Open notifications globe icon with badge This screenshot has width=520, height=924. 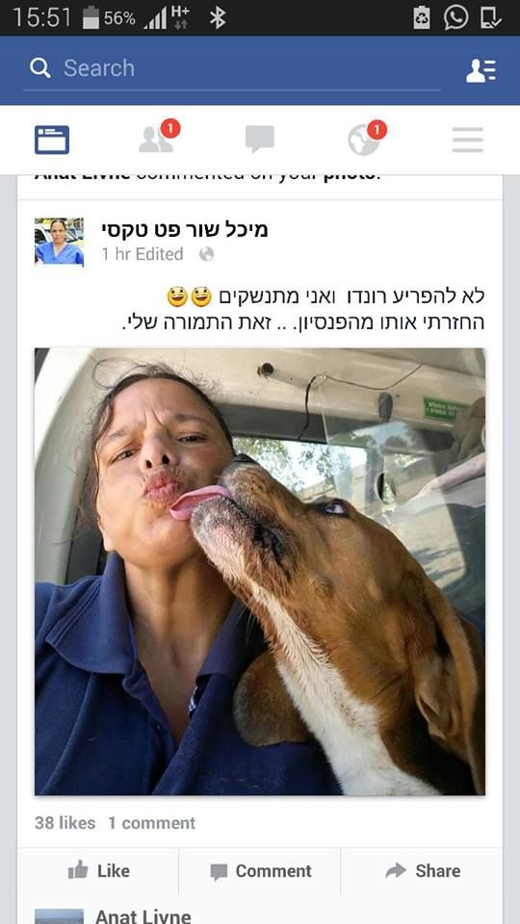coord(367,138)
